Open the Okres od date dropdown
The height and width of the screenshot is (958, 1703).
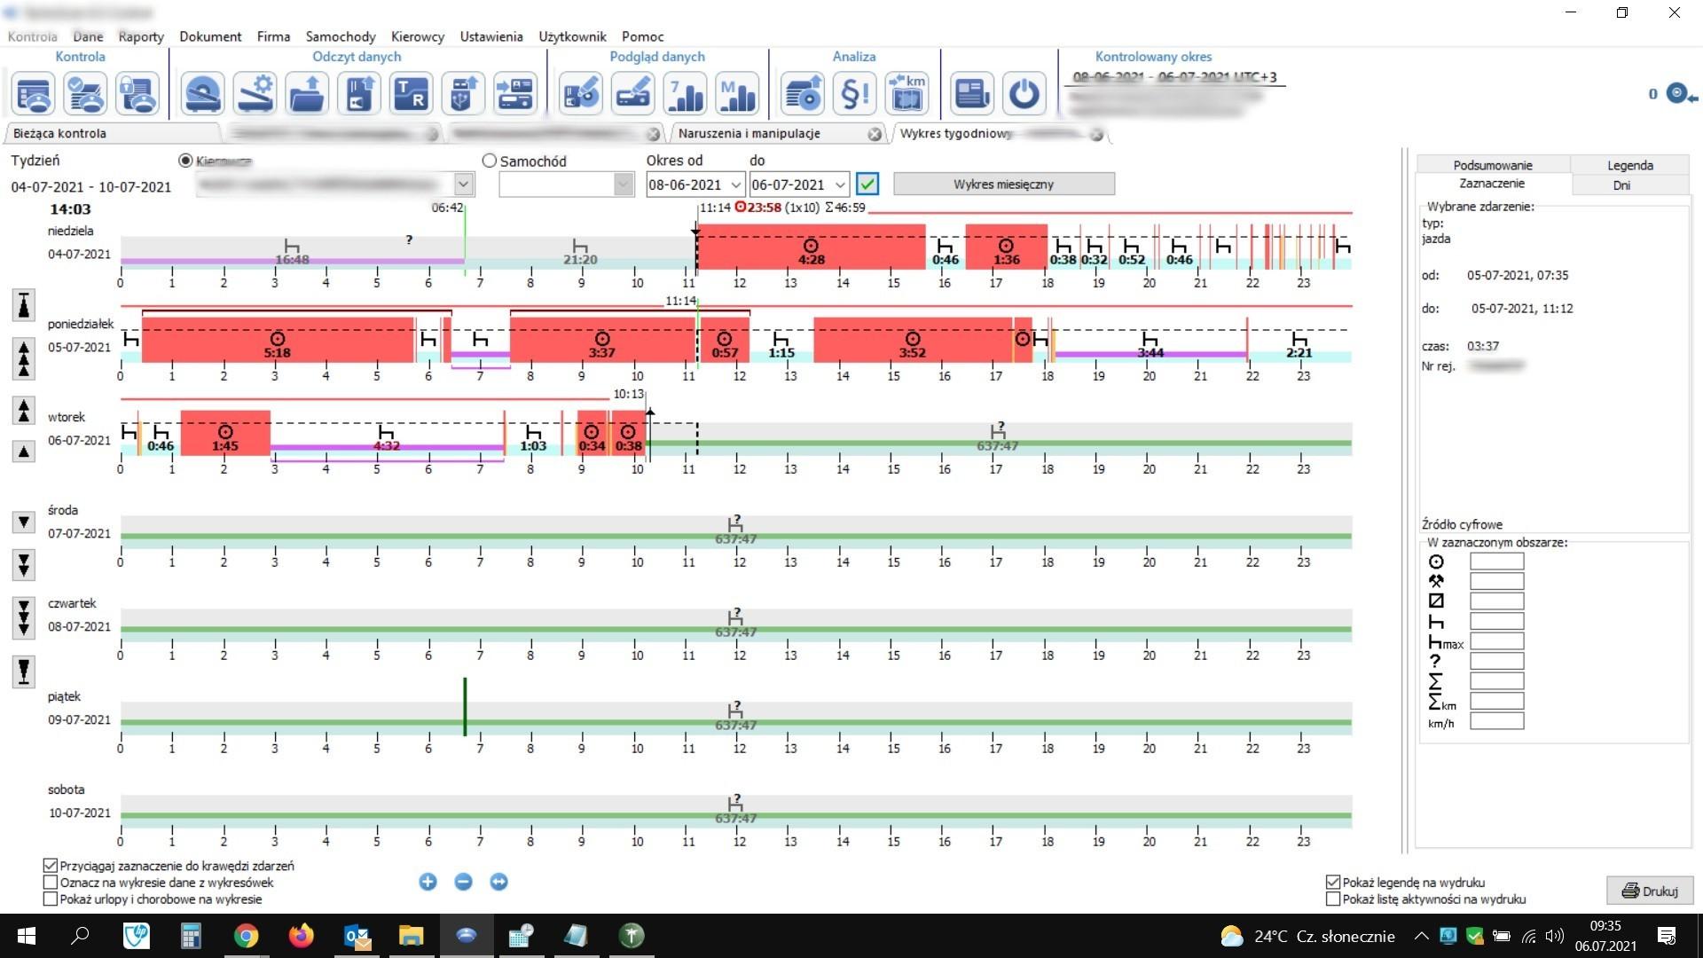tap(735, 185)
